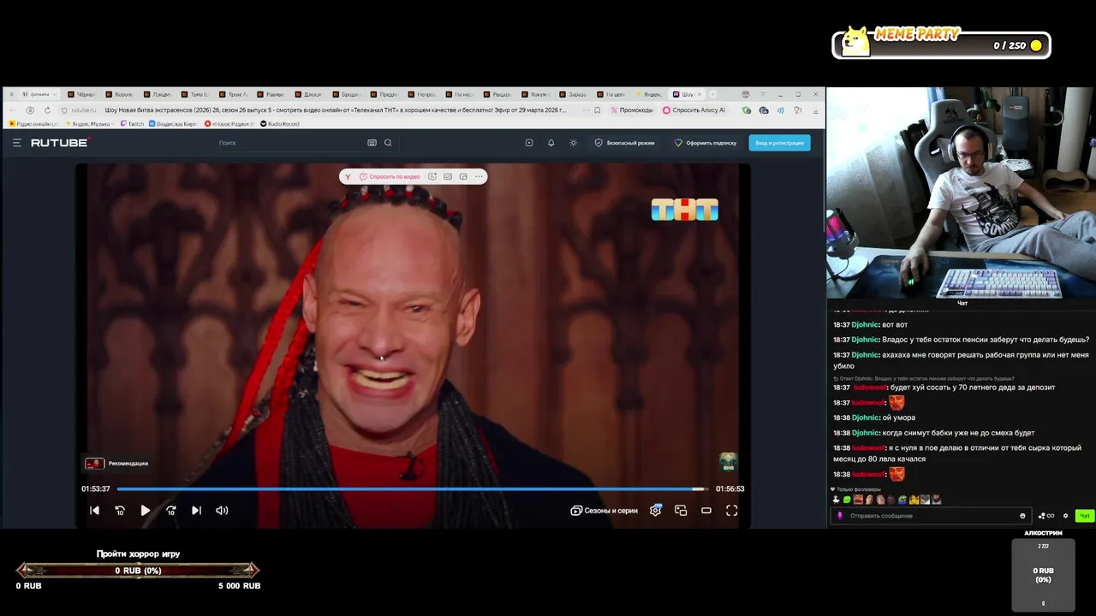Open Рекомендации in player
The height and width of the screenshot is (616, 1096).
click(116, 463)
